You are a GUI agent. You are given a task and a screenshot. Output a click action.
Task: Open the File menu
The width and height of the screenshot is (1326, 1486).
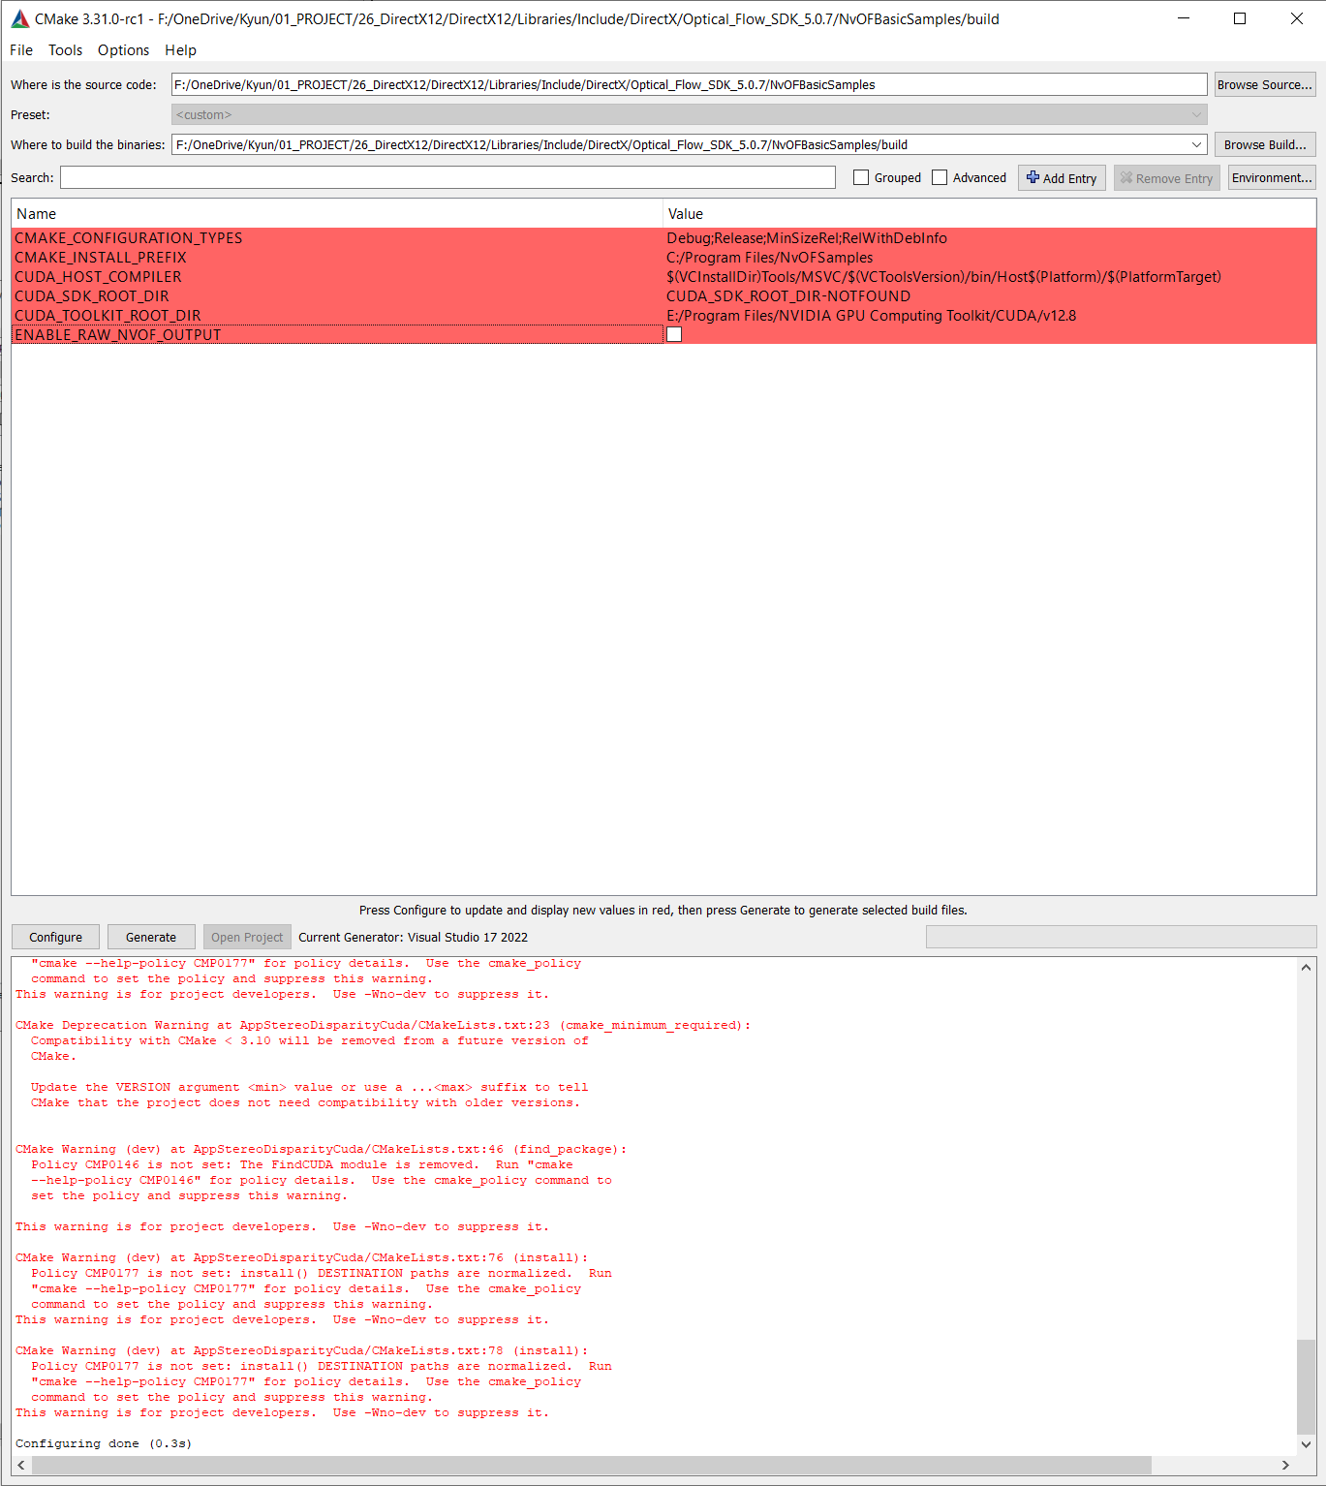(21, 50)
